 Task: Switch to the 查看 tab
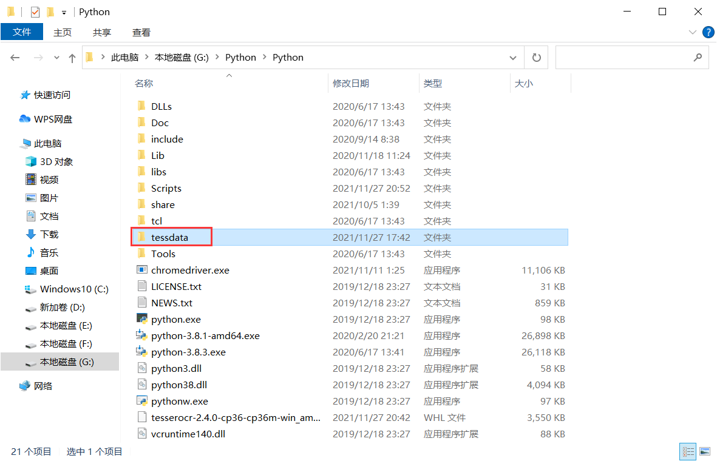coord(141,32)
